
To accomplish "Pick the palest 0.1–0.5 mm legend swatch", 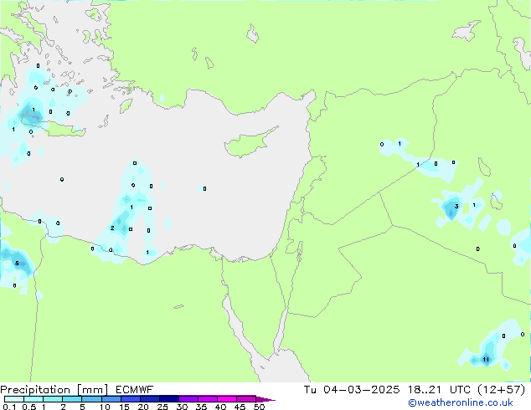I will pyautogui.click(x=14, y=399).
